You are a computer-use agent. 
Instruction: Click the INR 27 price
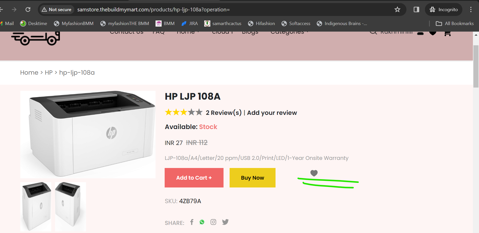coord(174,143)
